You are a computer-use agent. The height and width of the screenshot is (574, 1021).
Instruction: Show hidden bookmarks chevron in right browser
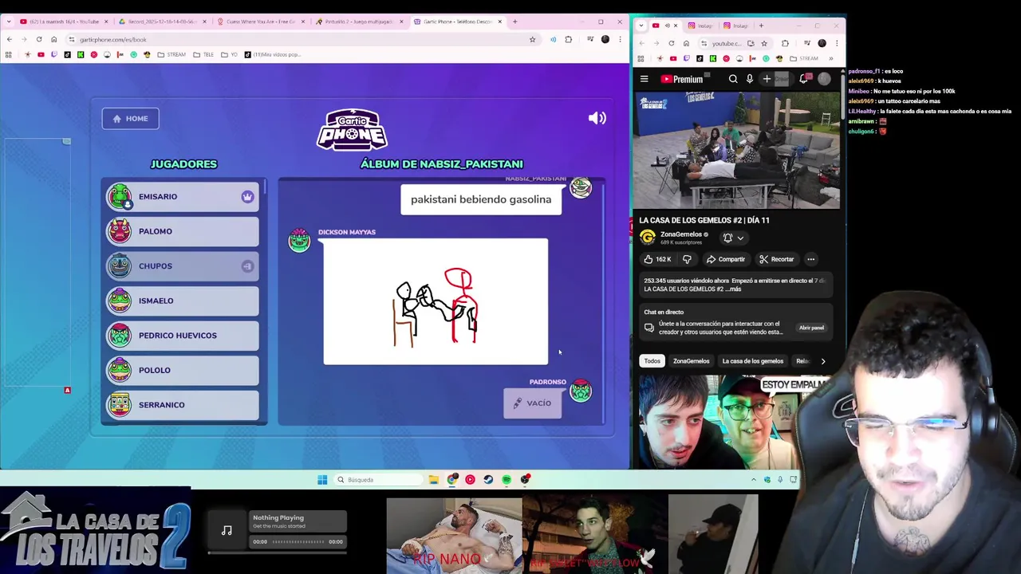830,58
